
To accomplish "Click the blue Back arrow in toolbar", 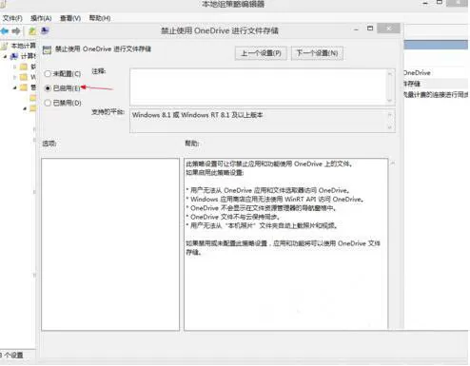I will click(5, 31).
